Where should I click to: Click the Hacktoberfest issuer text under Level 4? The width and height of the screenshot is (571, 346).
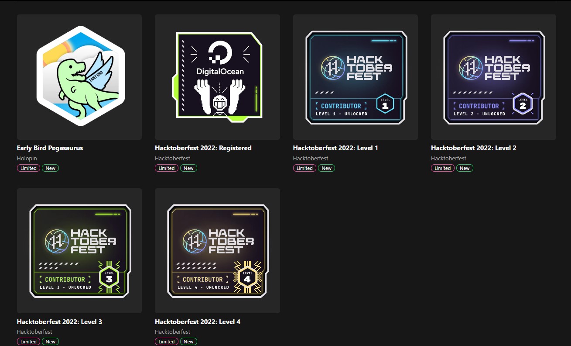pyautogui.click(x=172, y=332)
